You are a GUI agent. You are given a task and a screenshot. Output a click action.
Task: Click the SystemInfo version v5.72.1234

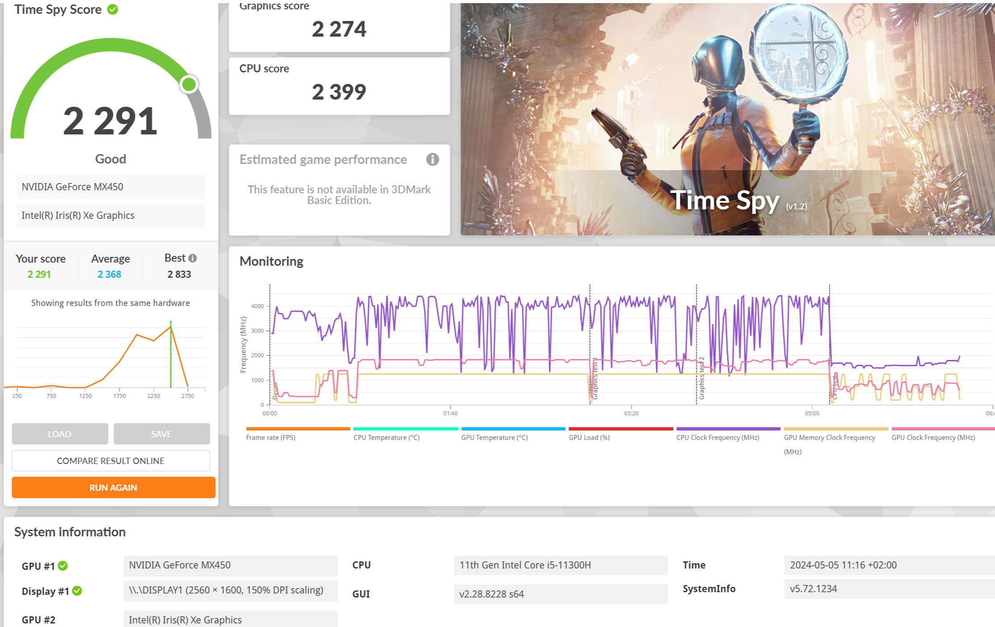click(x=890, y=589)
